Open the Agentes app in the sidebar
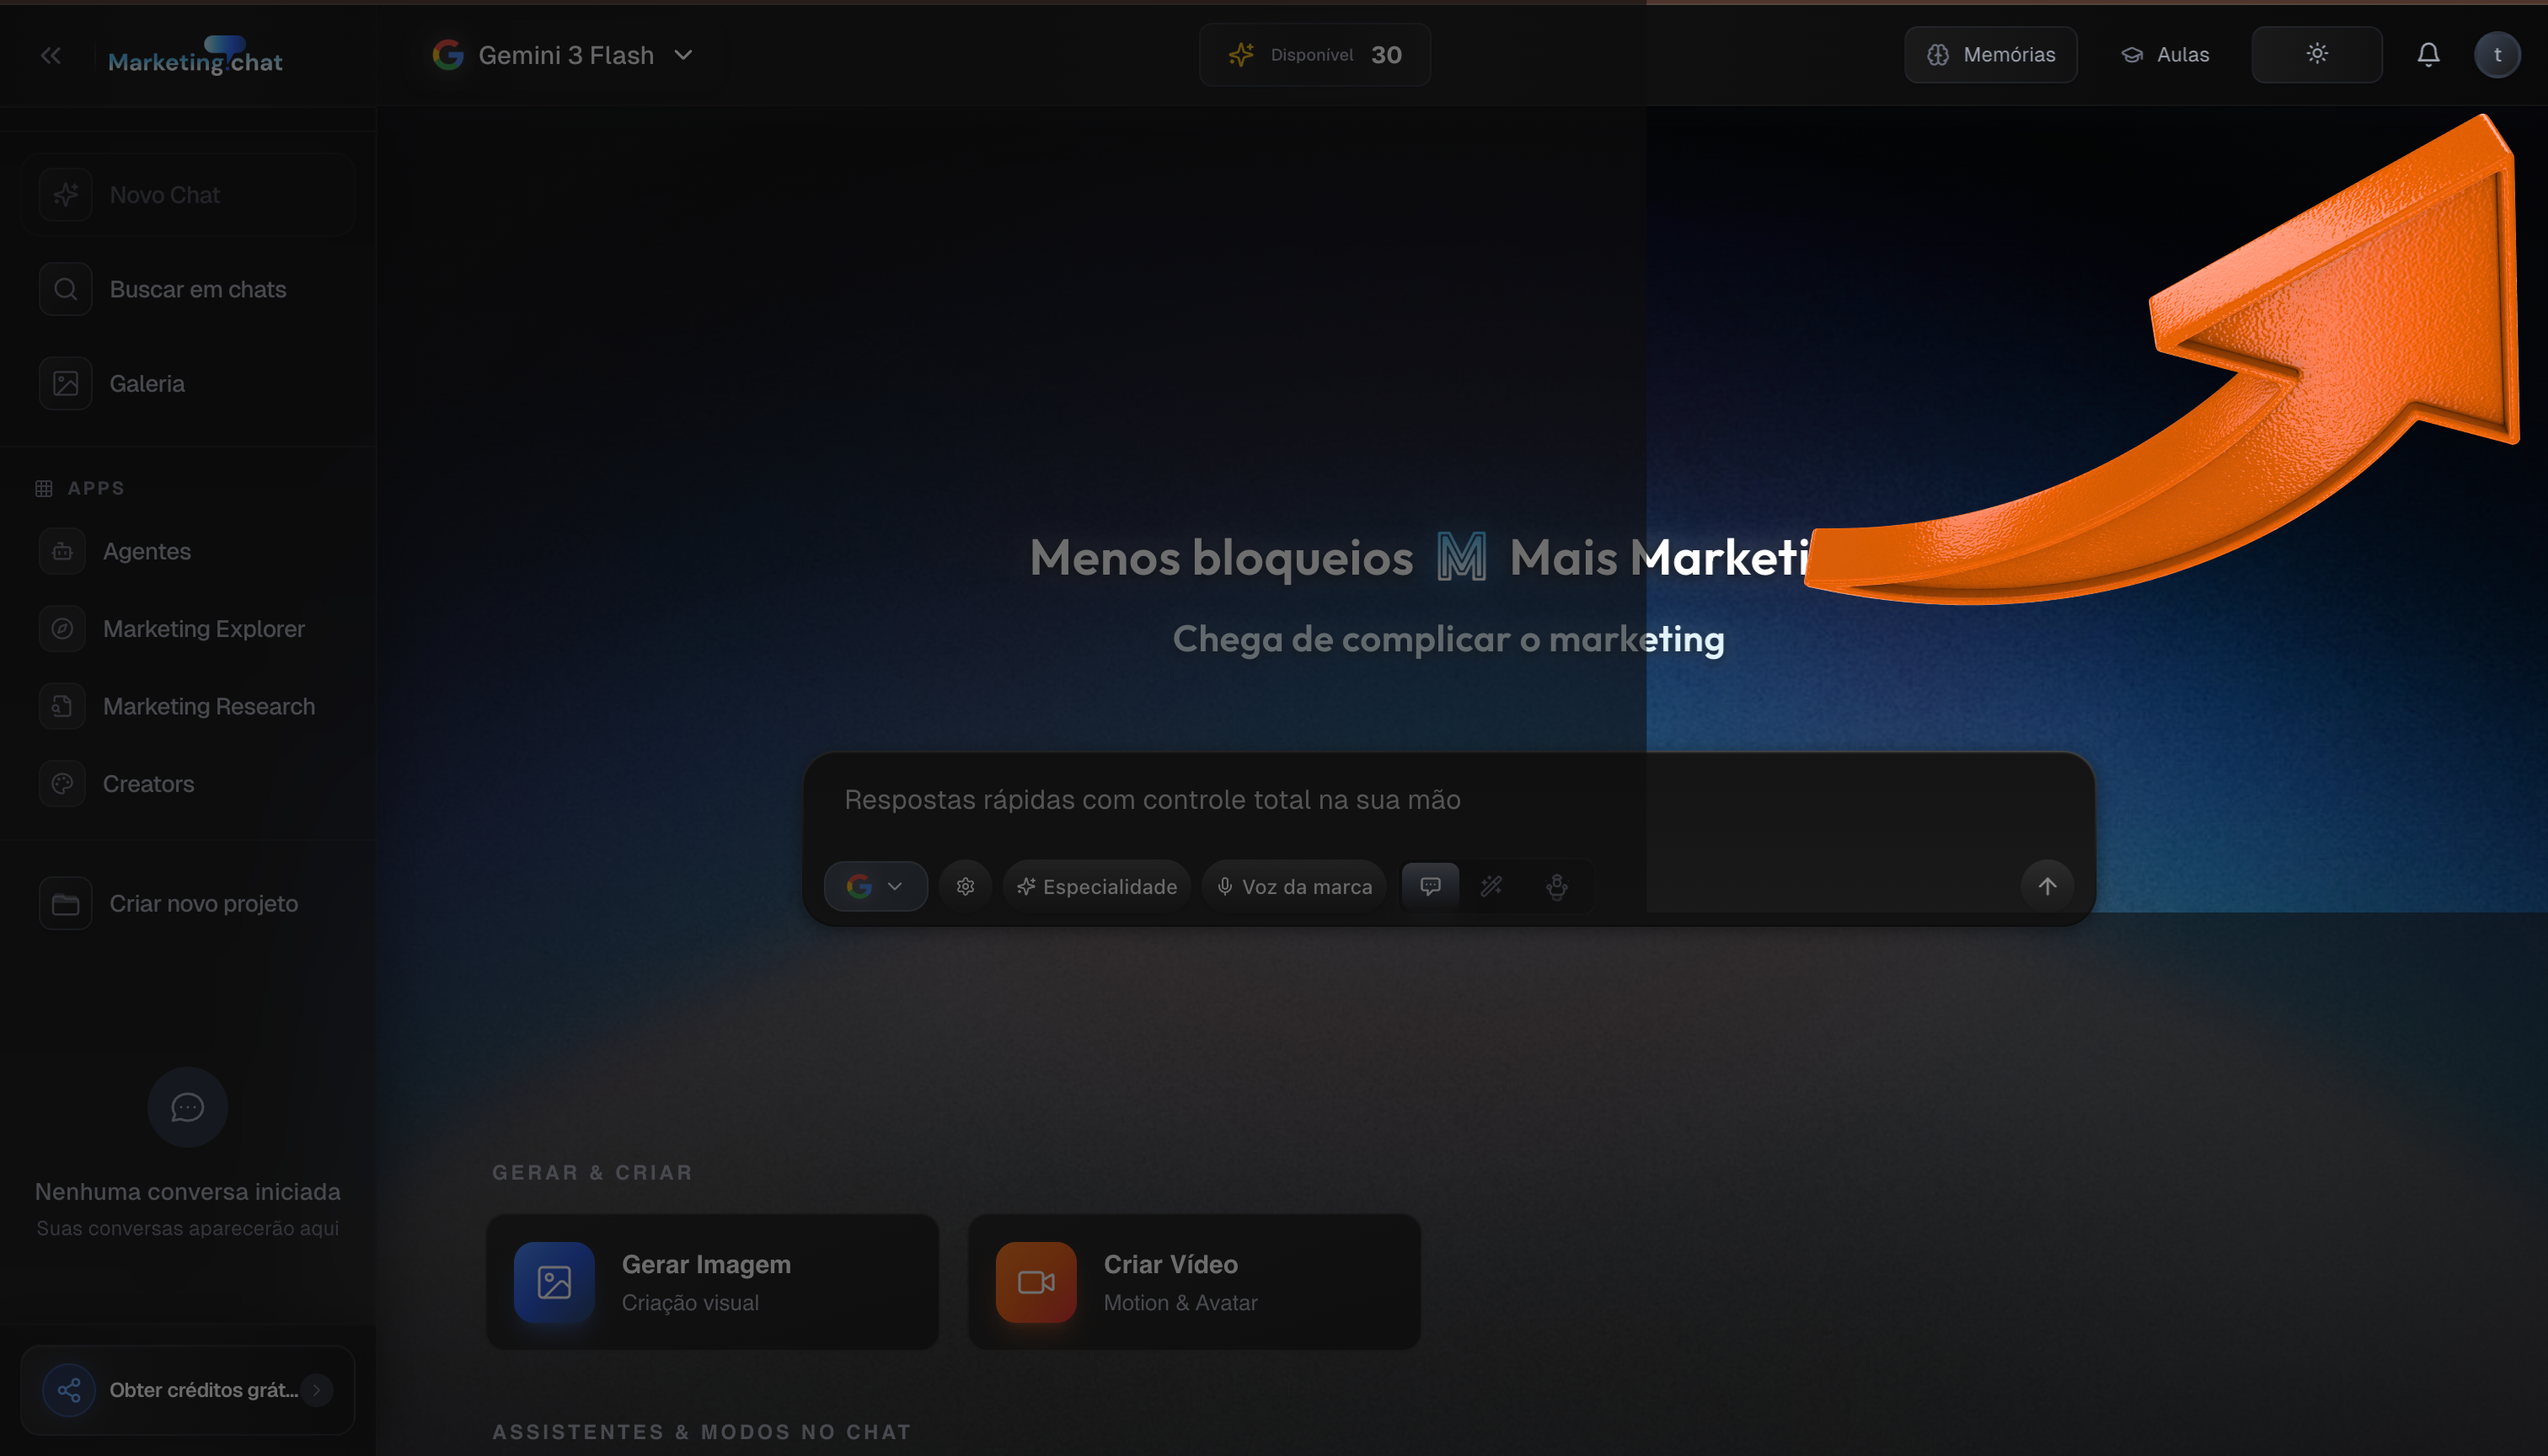Image resolution: width=2548 pixels, height=1456 pixels. (x=146, y=551)
